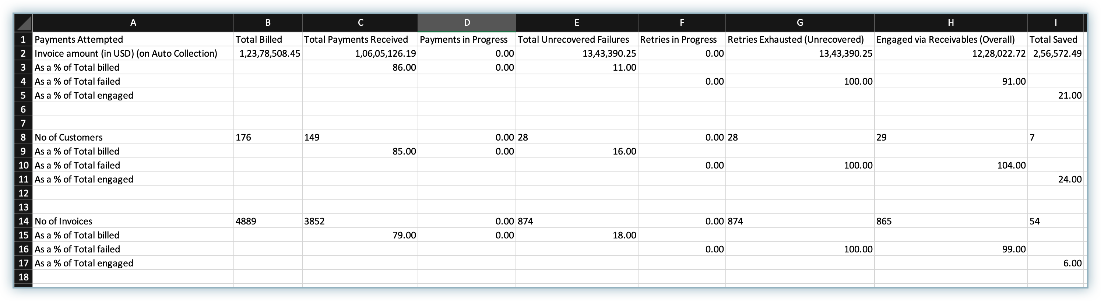The width and height of the screenshot is (1101, 301).
Task: Click 'As a % of Total failed' in row 10
Action: pos(133,165)
